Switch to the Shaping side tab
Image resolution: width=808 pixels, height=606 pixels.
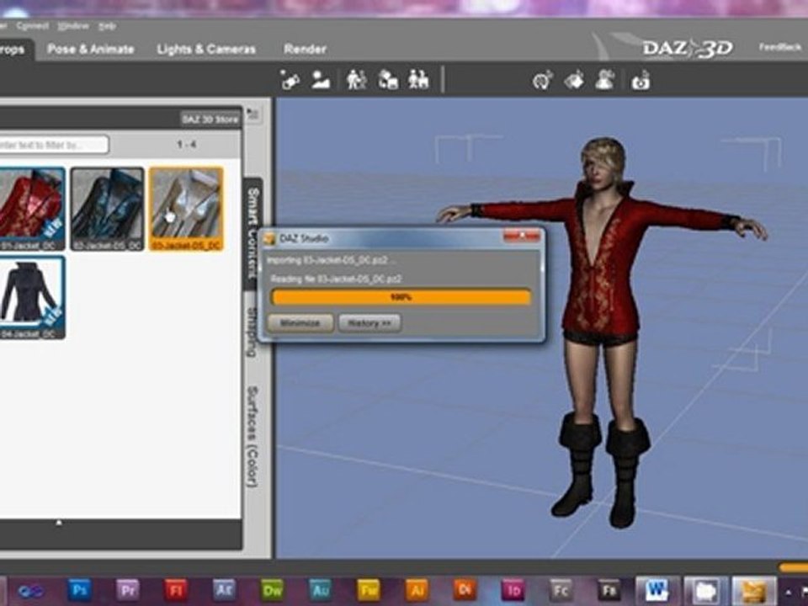tap(252, 332)
